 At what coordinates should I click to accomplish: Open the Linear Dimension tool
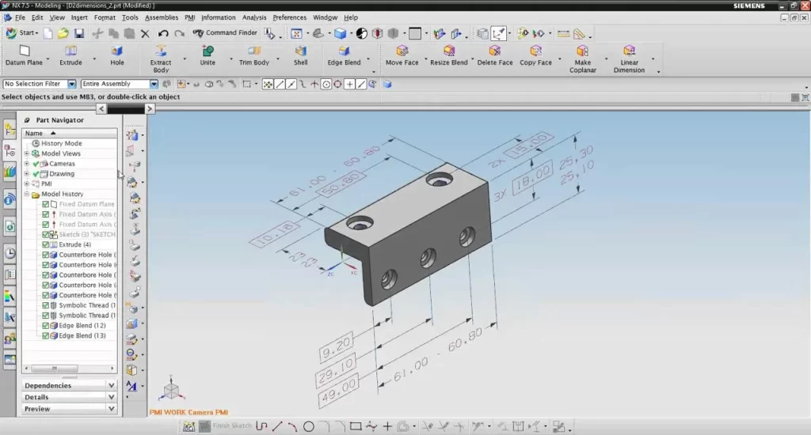pos(629,51)
